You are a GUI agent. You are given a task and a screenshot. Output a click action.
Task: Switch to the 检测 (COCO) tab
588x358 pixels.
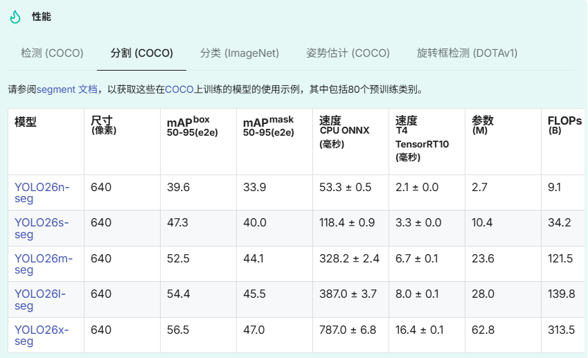[52, 53]
